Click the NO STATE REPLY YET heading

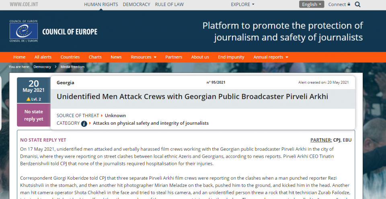[x=43, y=140]
